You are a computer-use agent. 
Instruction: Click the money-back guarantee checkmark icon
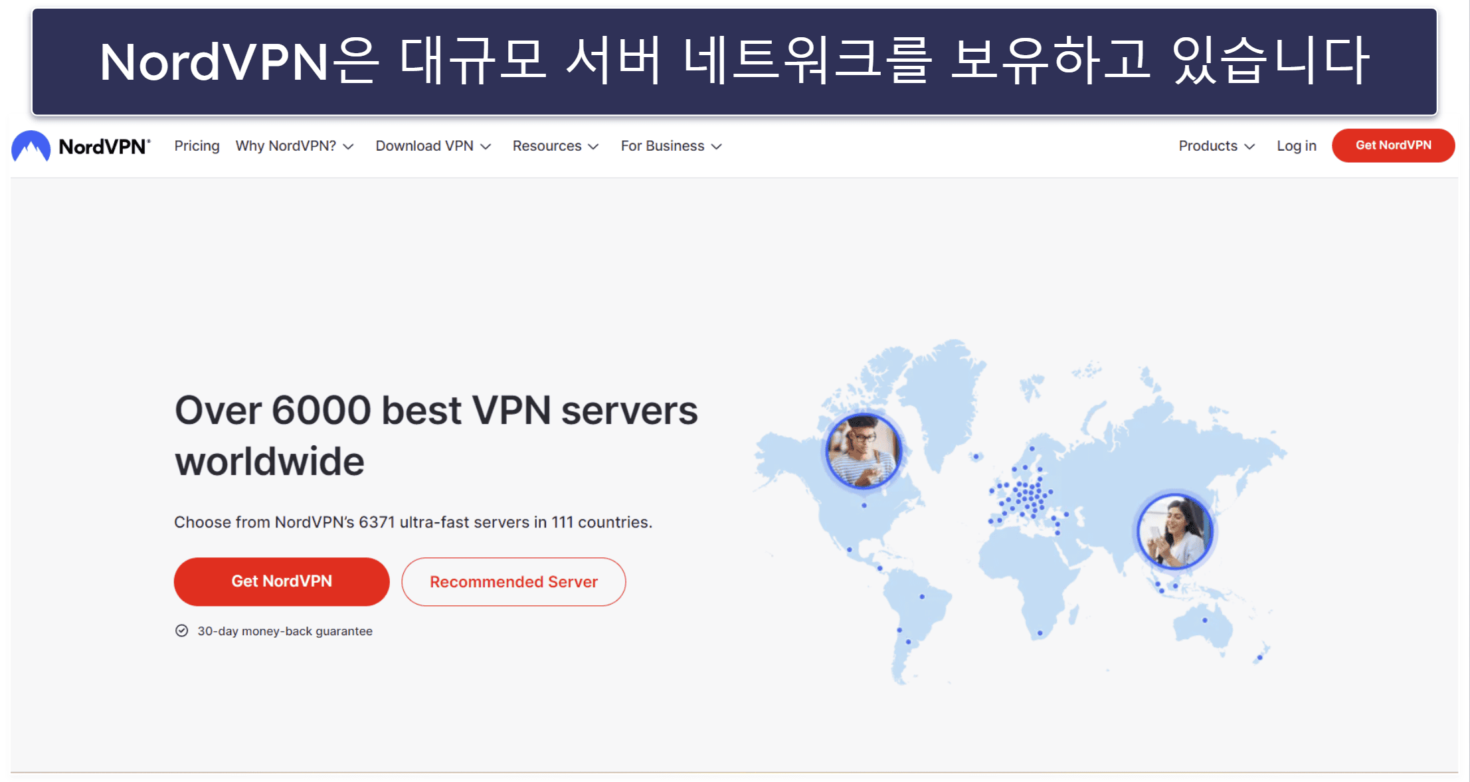tap(181, 631)
